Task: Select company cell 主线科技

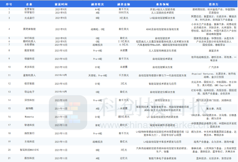Action: click(29, 141)
